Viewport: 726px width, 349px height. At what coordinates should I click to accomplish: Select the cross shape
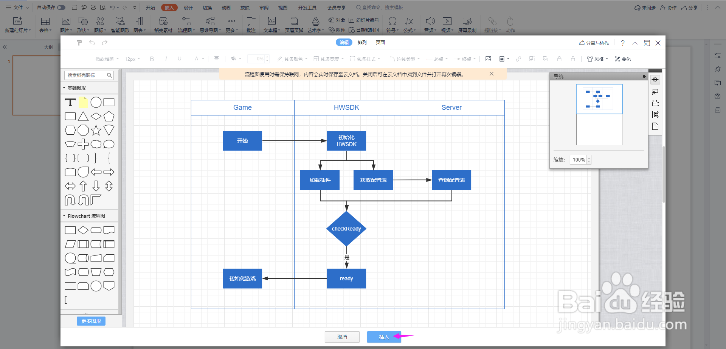(x=83, y=144)
